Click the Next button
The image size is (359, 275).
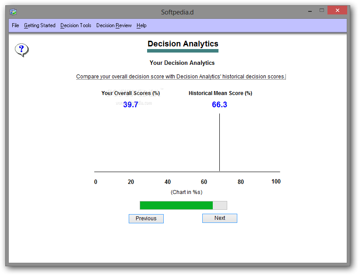pyautogui.click(x=220, y=218)
